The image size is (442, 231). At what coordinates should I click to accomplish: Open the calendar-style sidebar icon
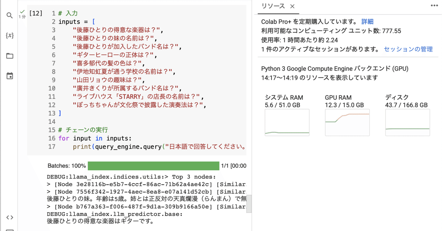coord(10,76)
